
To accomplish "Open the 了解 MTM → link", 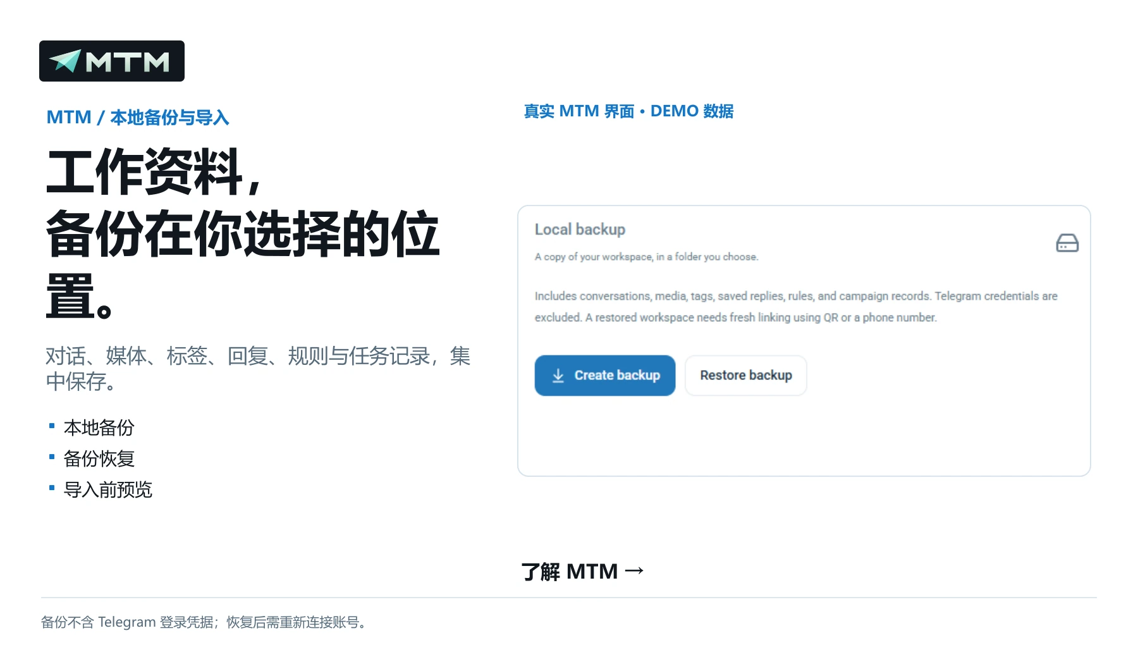I will (x=583, y=572).
